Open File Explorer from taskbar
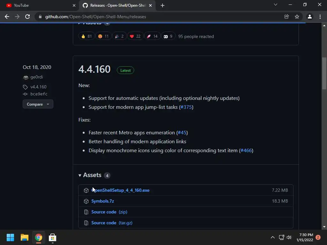 24,237
